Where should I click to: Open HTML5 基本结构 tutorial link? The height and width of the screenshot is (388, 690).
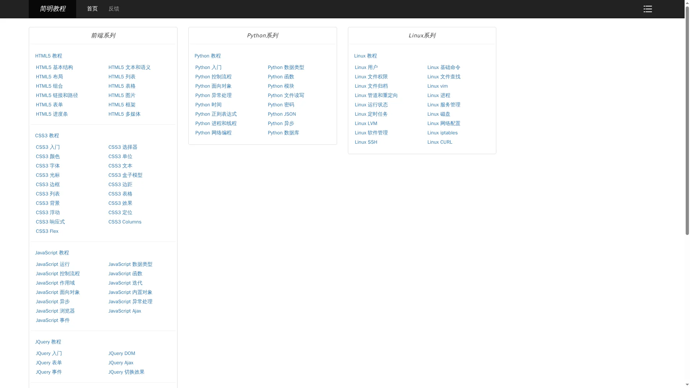point(54,68)
